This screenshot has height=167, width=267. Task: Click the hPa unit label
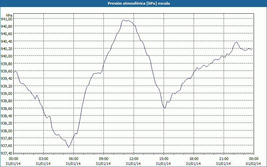click(x=9, y=15)
